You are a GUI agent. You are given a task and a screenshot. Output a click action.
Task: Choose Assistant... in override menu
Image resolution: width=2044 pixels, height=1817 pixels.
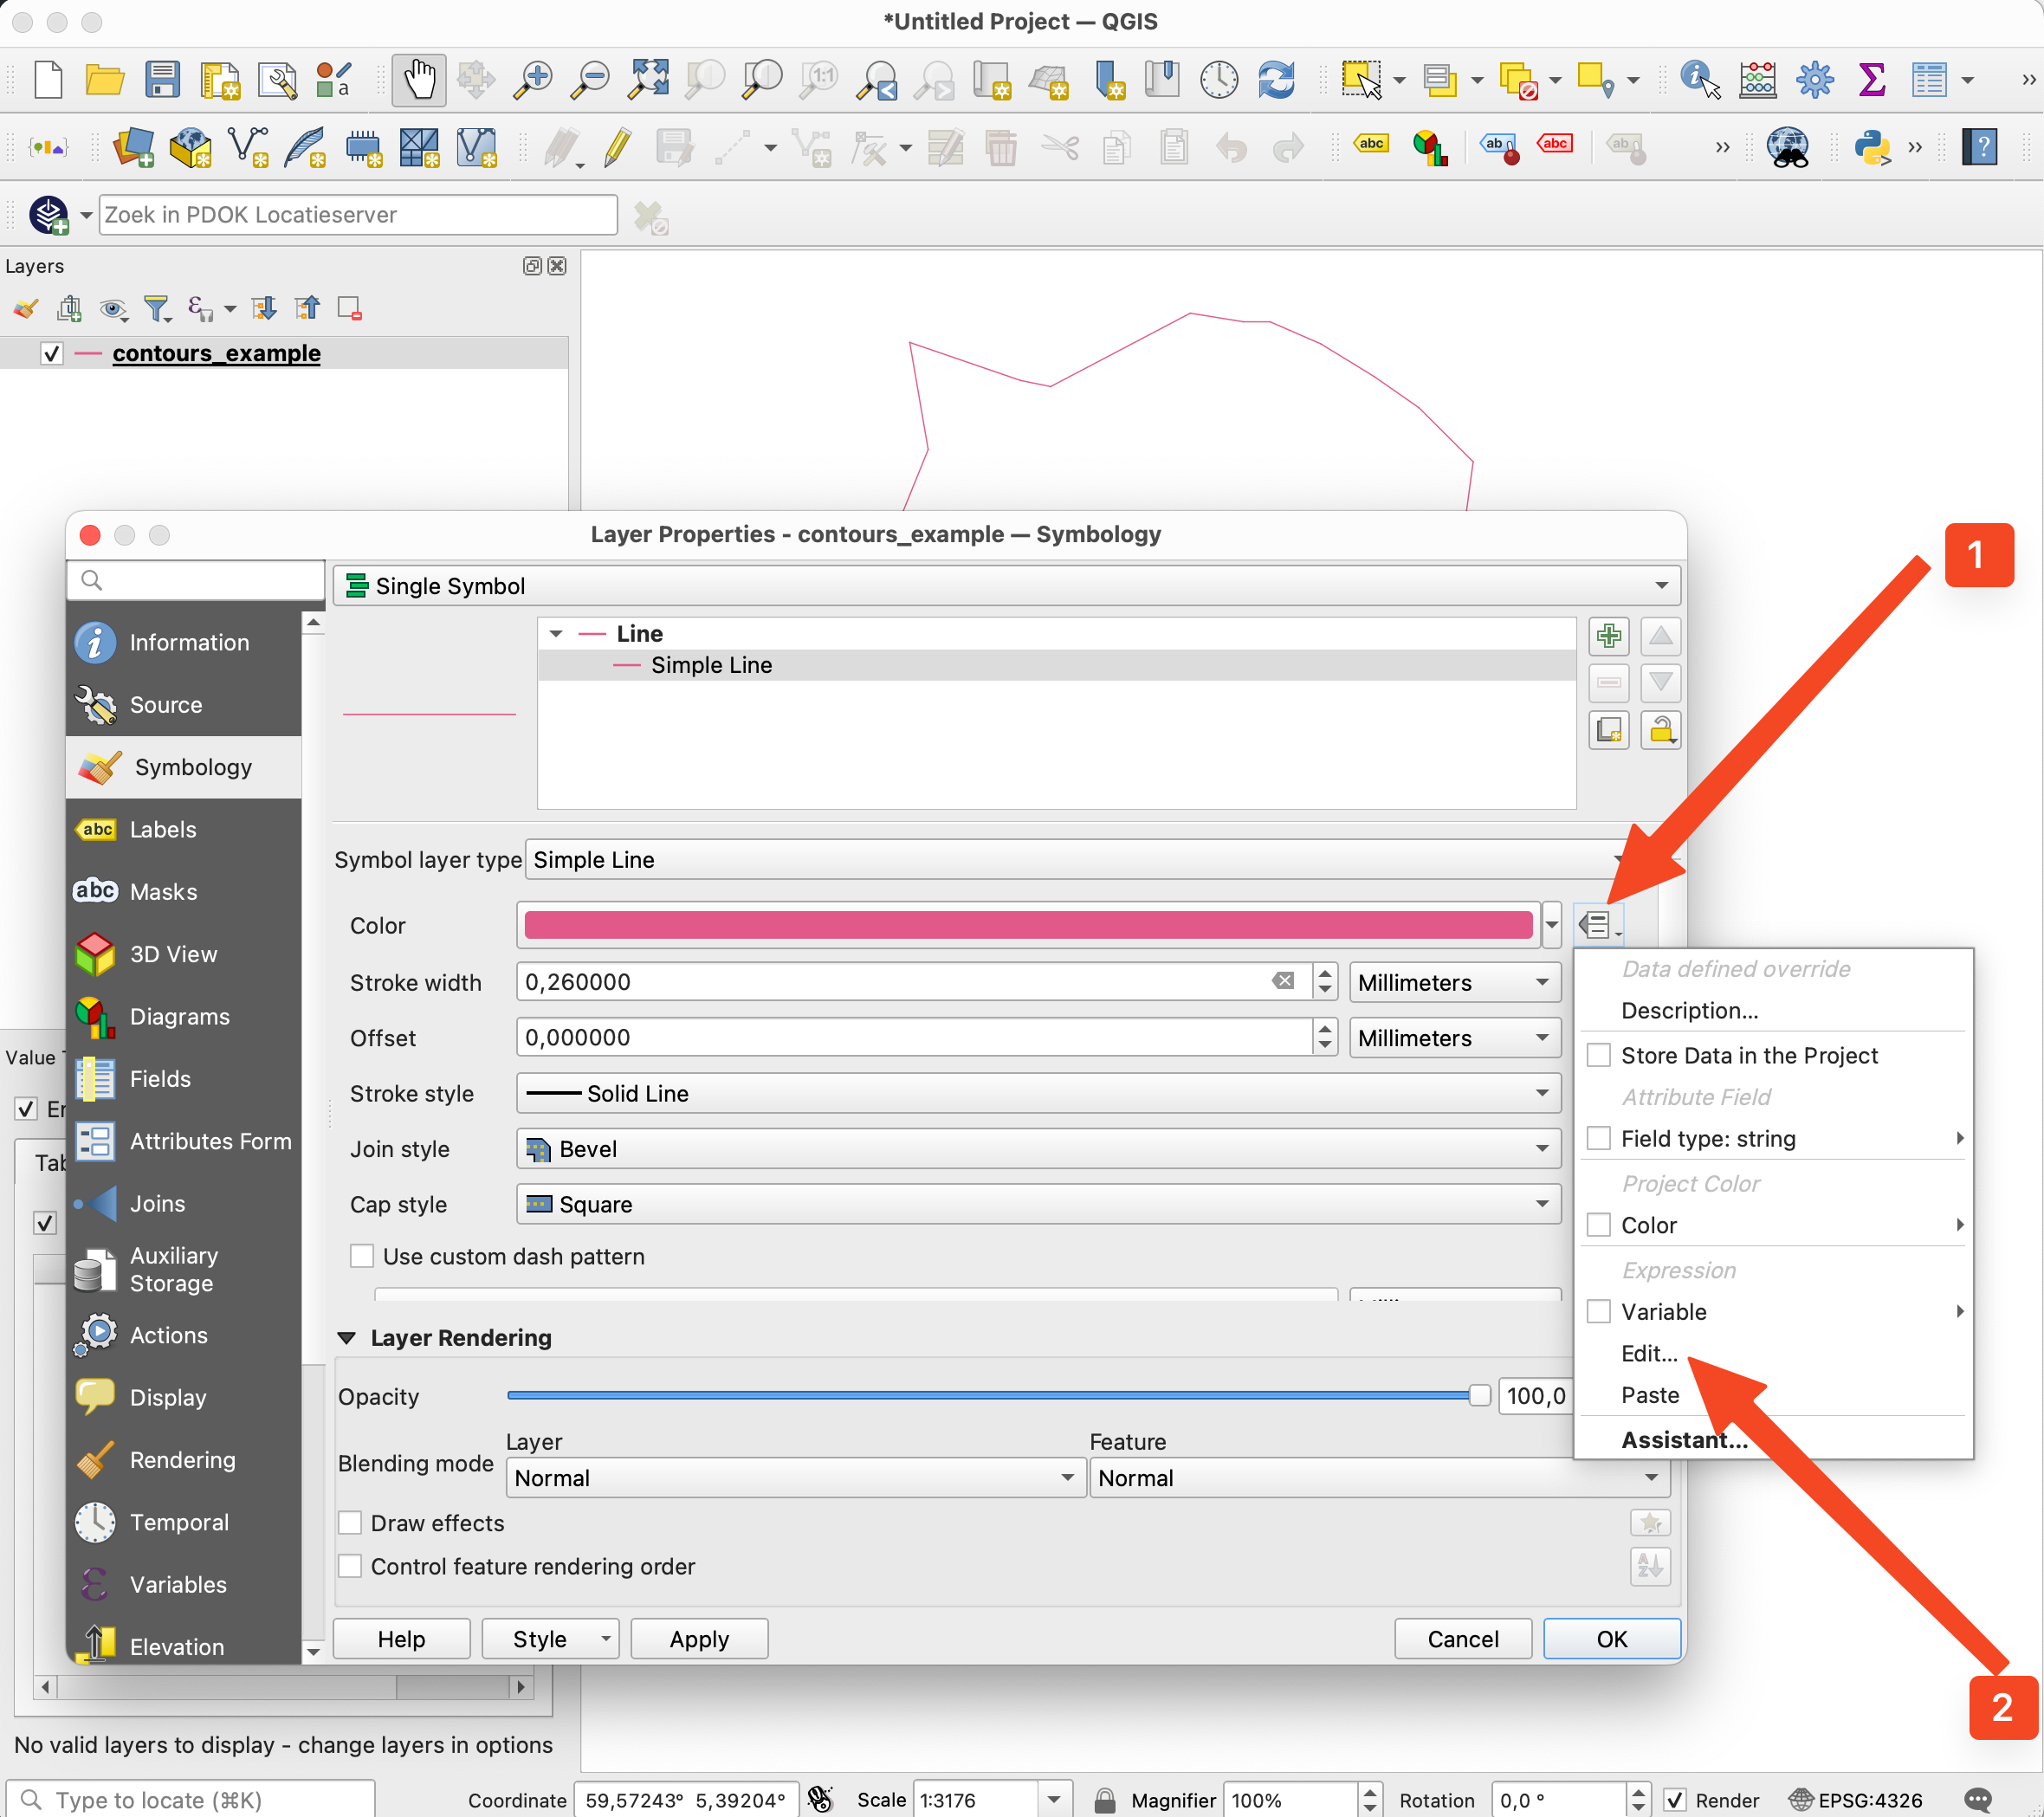[1684, 1440]
